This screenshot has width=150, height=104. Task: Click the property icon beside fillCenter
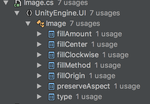pyautogui.click(x=51, y=45)
